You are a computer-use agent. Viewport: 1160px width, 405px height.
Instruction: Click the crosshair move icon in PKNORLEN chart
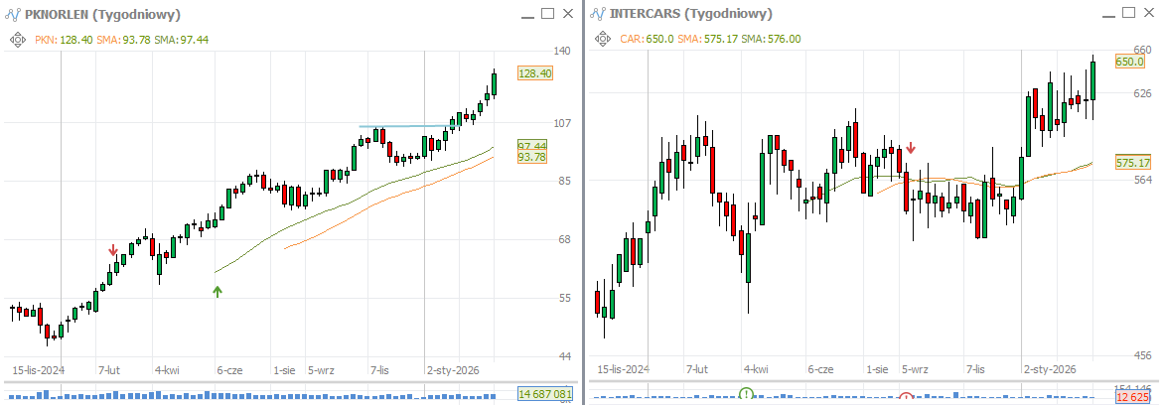(16, 39)
